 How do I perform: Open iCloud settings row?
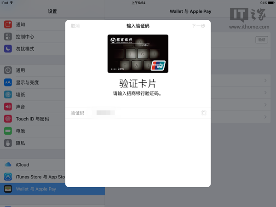pos(33,165)
